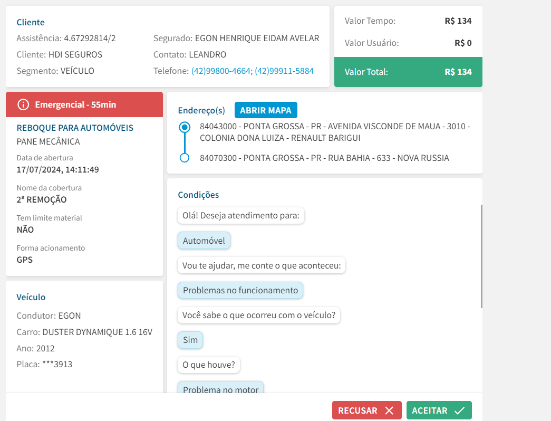The image size is (551, 421).
Task: Click the Sim answer chip
Action: (x=190, y=340)
